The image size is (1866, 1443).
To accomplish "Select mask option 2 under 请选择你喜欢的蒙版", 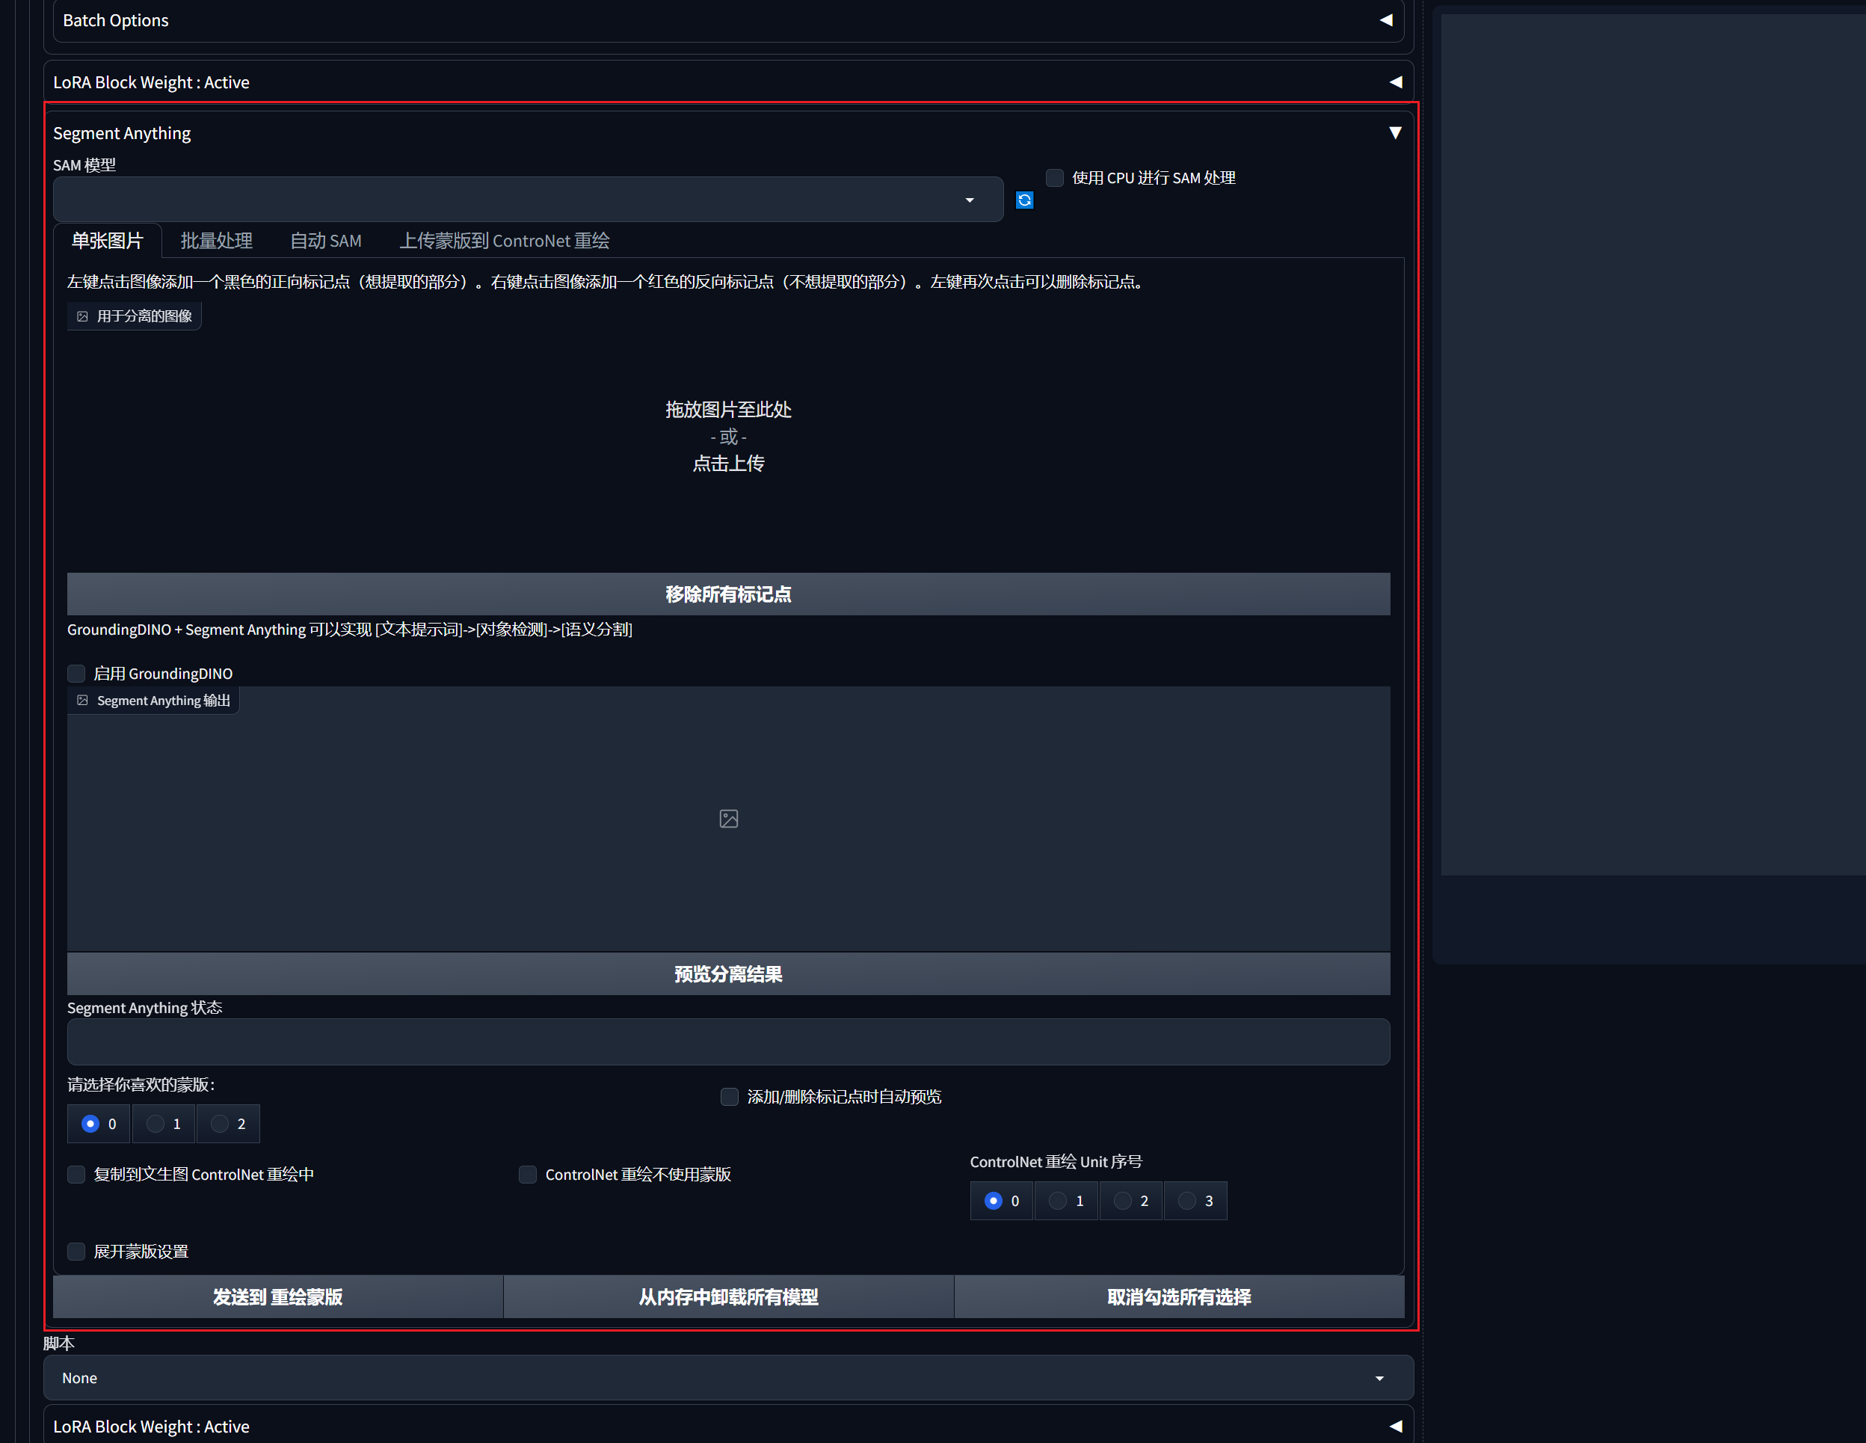I will 228,1124.
